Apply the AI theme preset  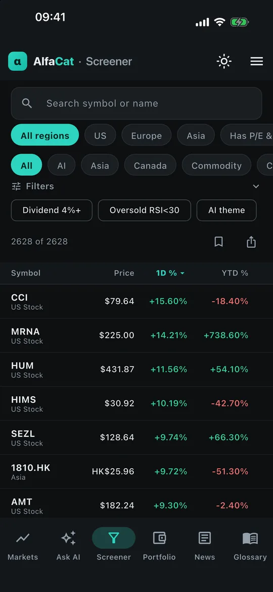pyautogui.click(x=226, y=210)
